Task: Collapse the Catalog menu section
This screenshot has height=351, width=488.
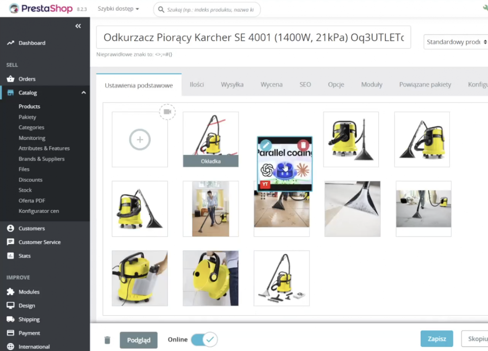Action: pos(83,93)
